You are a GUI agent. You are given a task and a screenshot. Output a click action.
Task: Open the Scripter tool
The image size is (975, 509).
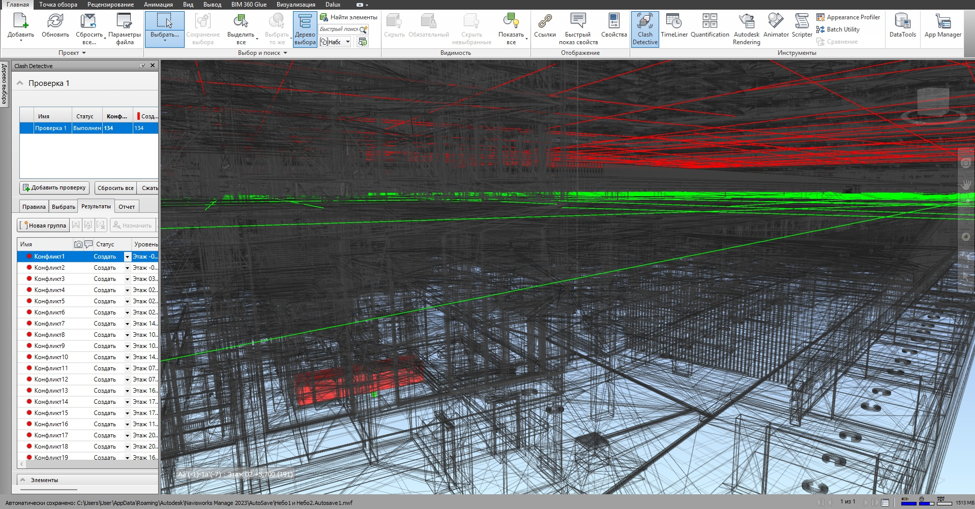[802, 25]
